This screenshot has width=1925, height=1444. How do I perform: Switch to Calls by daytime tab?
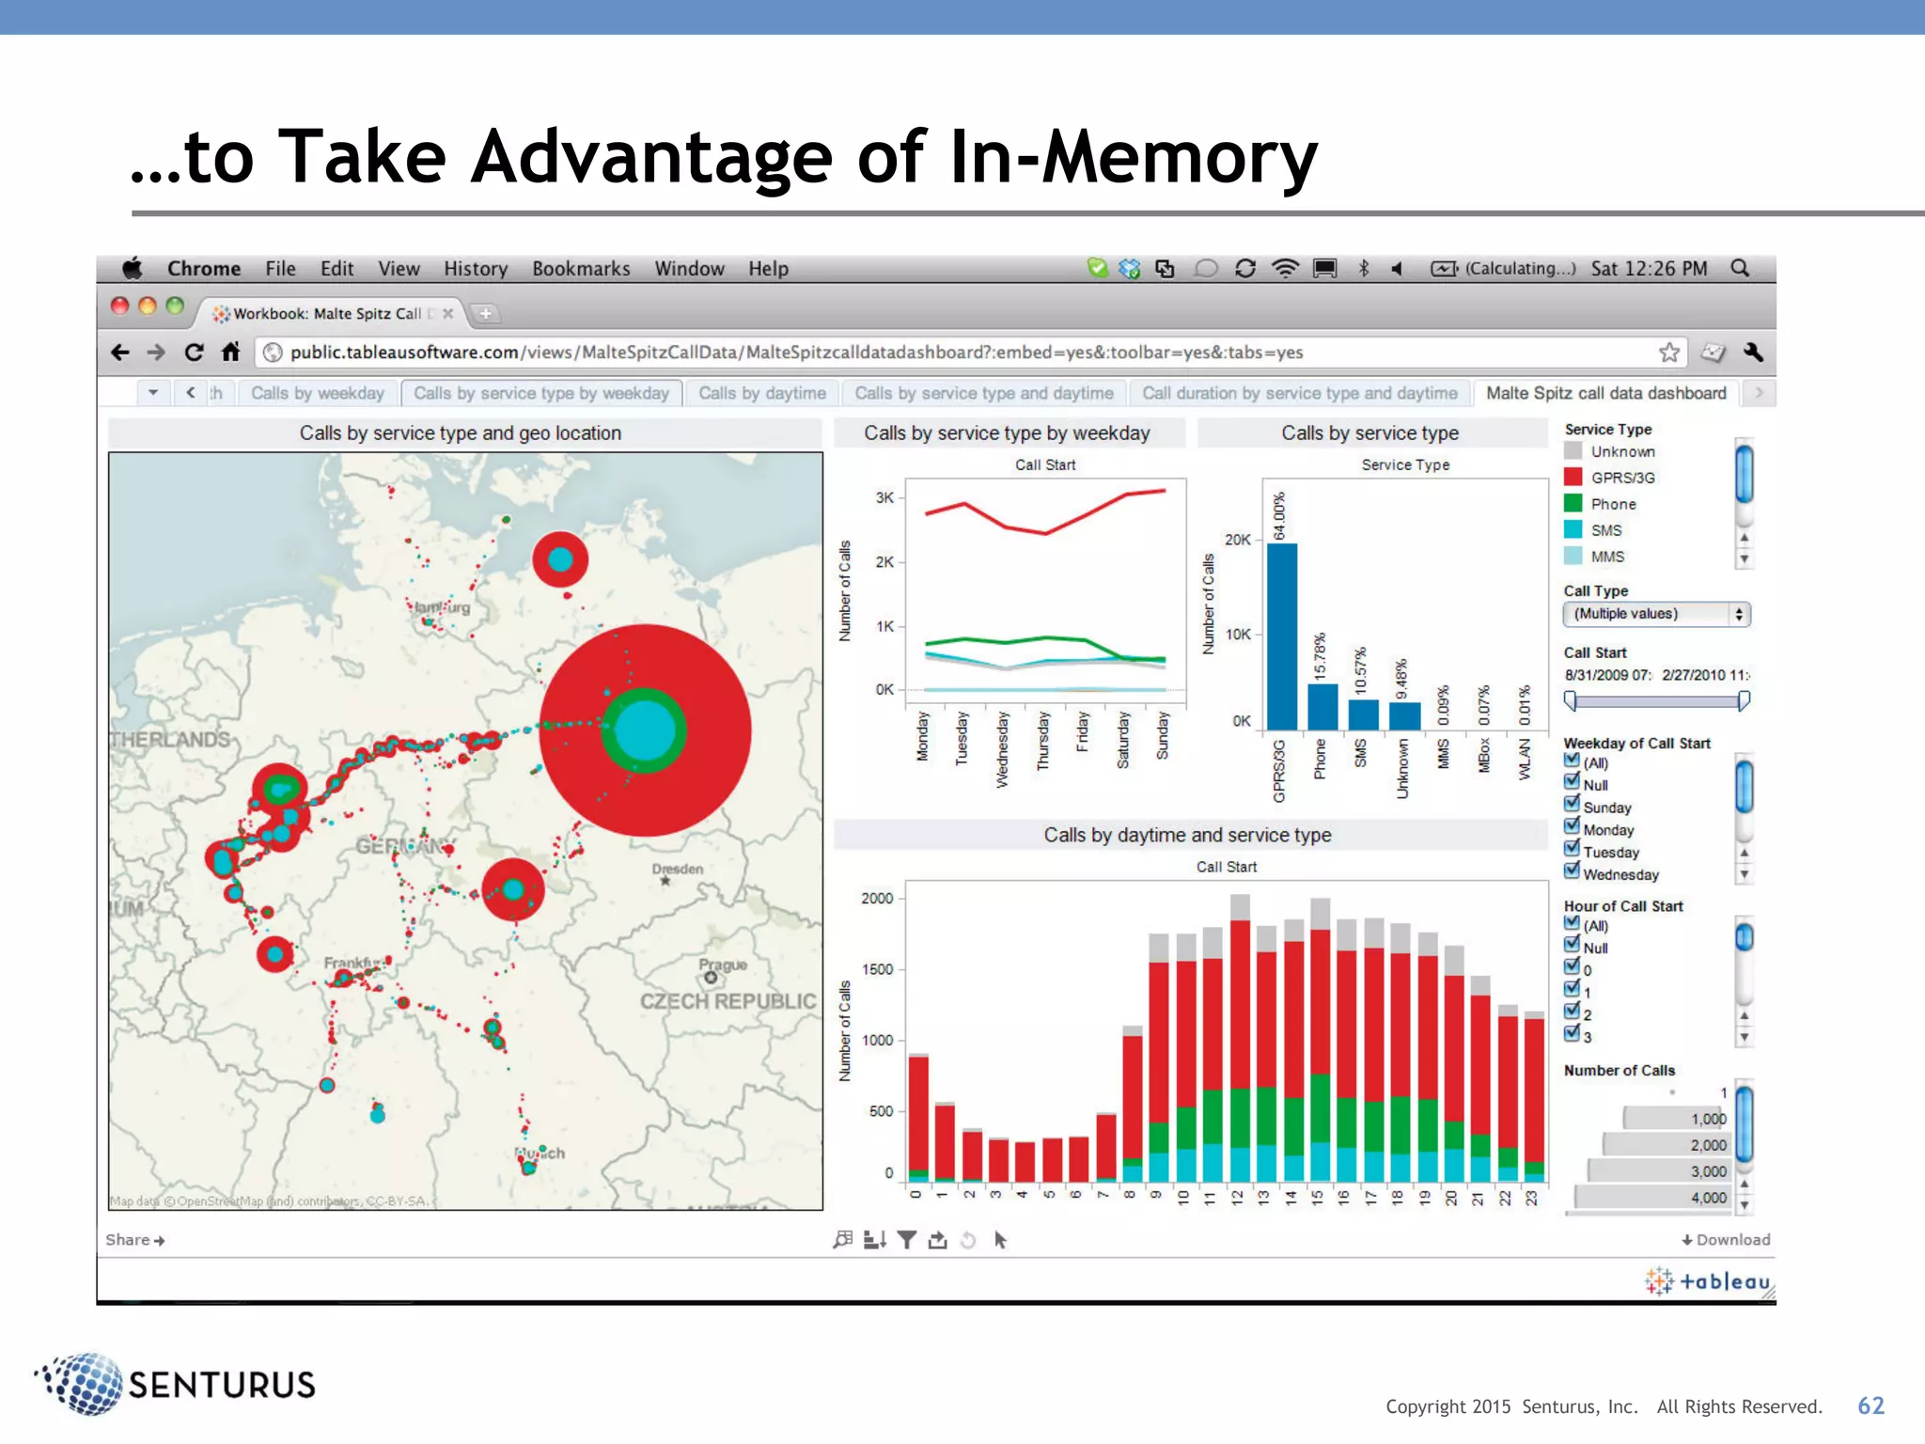click(762, 393)
